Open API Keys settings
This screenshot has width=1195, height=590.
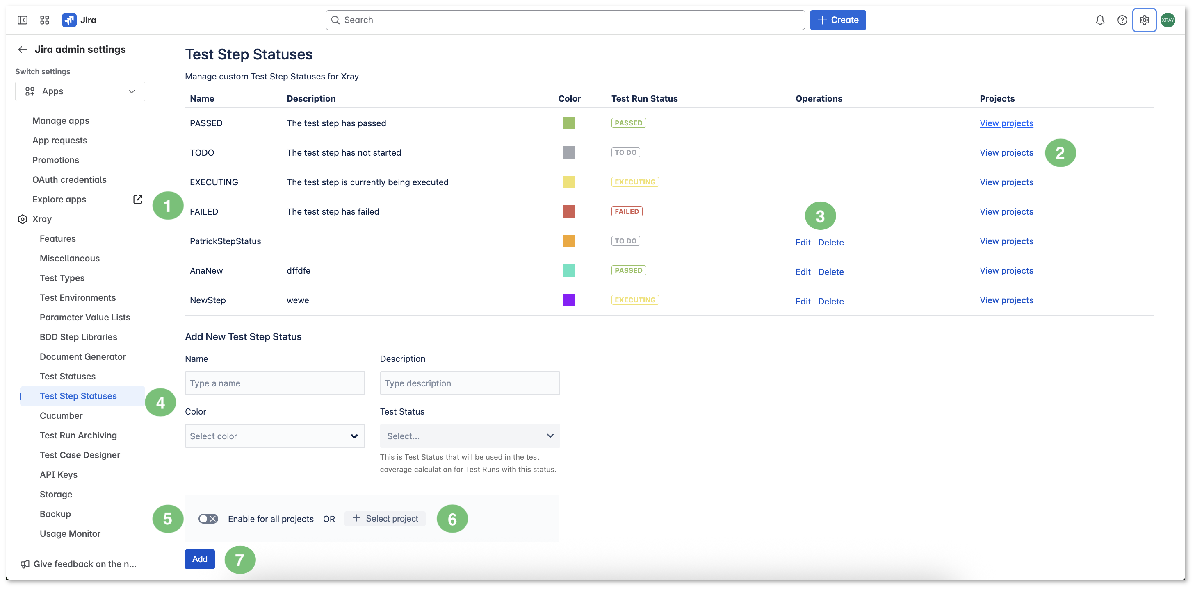point(59,474)
